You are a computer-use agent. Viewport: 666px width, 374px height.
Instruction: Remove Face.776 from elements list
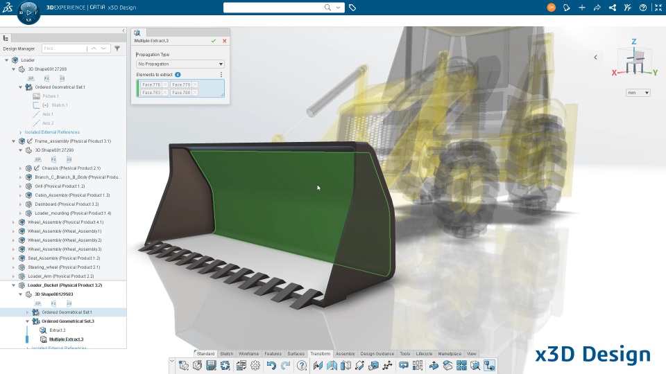pos(165,84)
